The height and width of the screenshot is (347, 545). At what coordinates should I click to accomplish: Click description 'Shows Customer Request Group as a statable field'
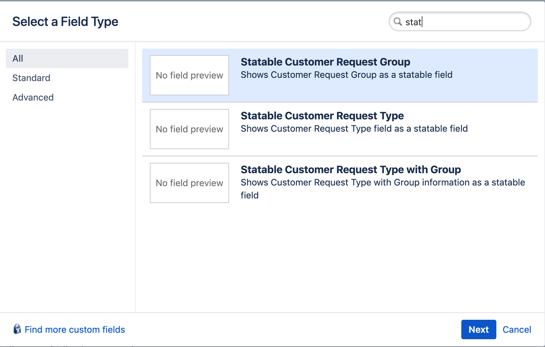pyautogui.click(x=346, y=75)
